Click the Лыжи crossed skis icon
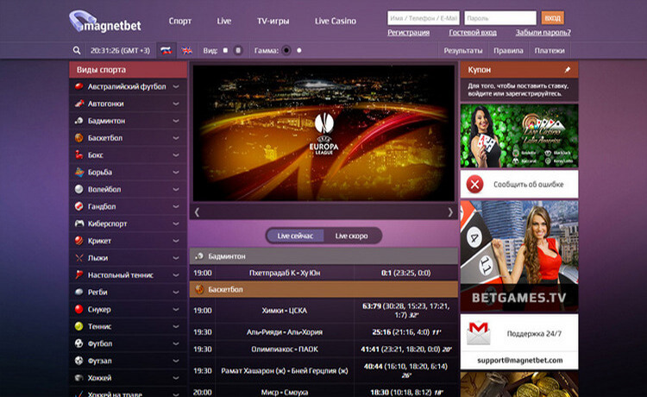 pos(79,258)
